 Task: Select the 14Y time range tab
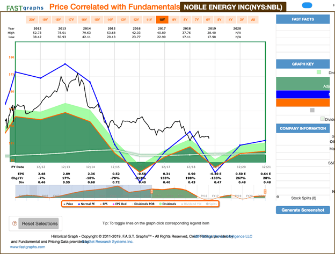110,20
